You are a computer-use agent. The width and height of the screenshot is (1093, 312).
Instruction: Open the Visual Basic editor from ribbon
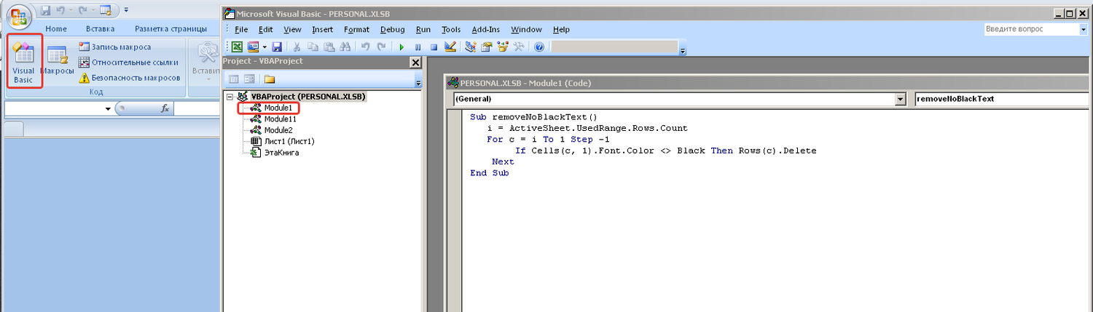pos(23,62)
